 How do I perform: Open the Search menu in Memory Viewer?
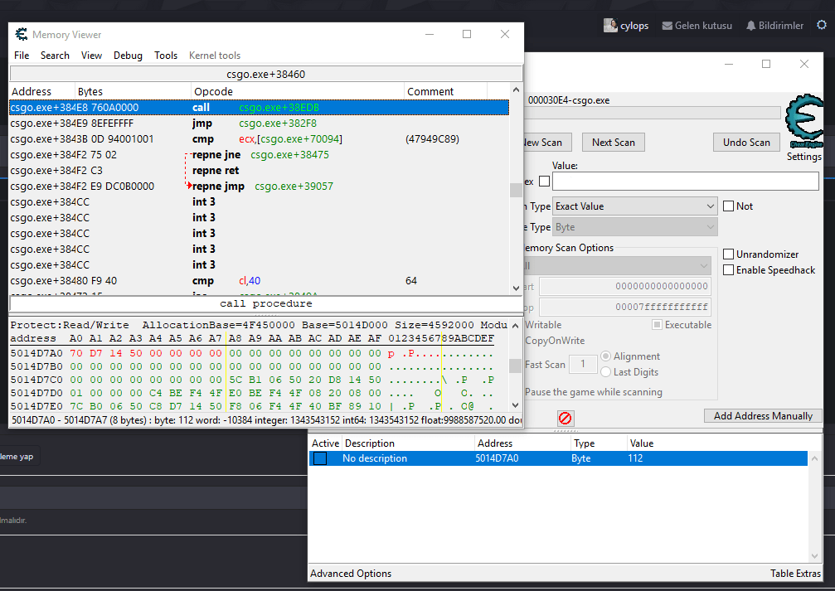(x=55, y=56)
